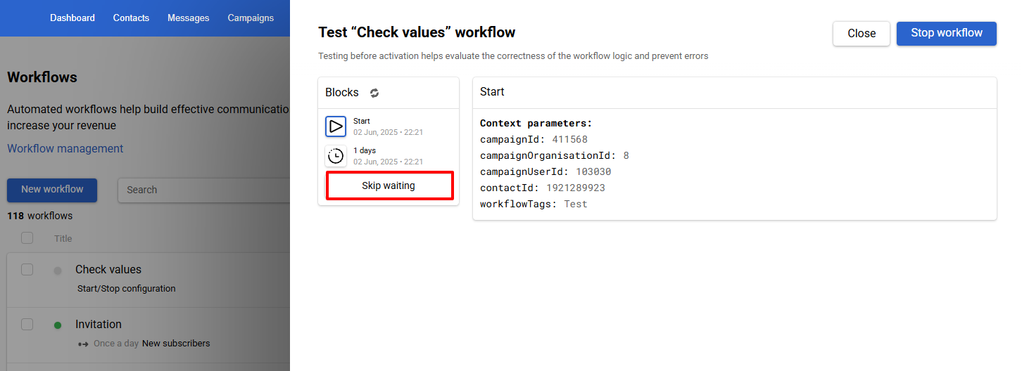Open the Dashboard menu item
This screenshot has width=1022, height=371.
(72, 18)
